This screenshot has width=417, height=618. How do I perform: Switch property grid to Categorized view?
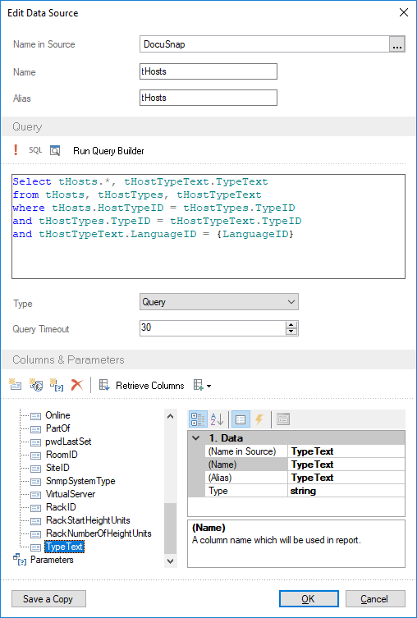coord(198,419)
